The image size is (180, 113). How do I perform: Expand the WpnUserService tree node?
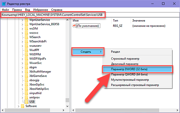[x=22, y=20]
